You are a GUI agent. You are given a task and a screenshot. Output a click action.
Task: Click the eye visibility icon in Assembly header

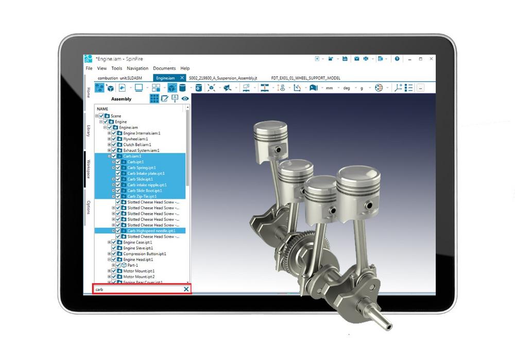(x=185, y=98)
